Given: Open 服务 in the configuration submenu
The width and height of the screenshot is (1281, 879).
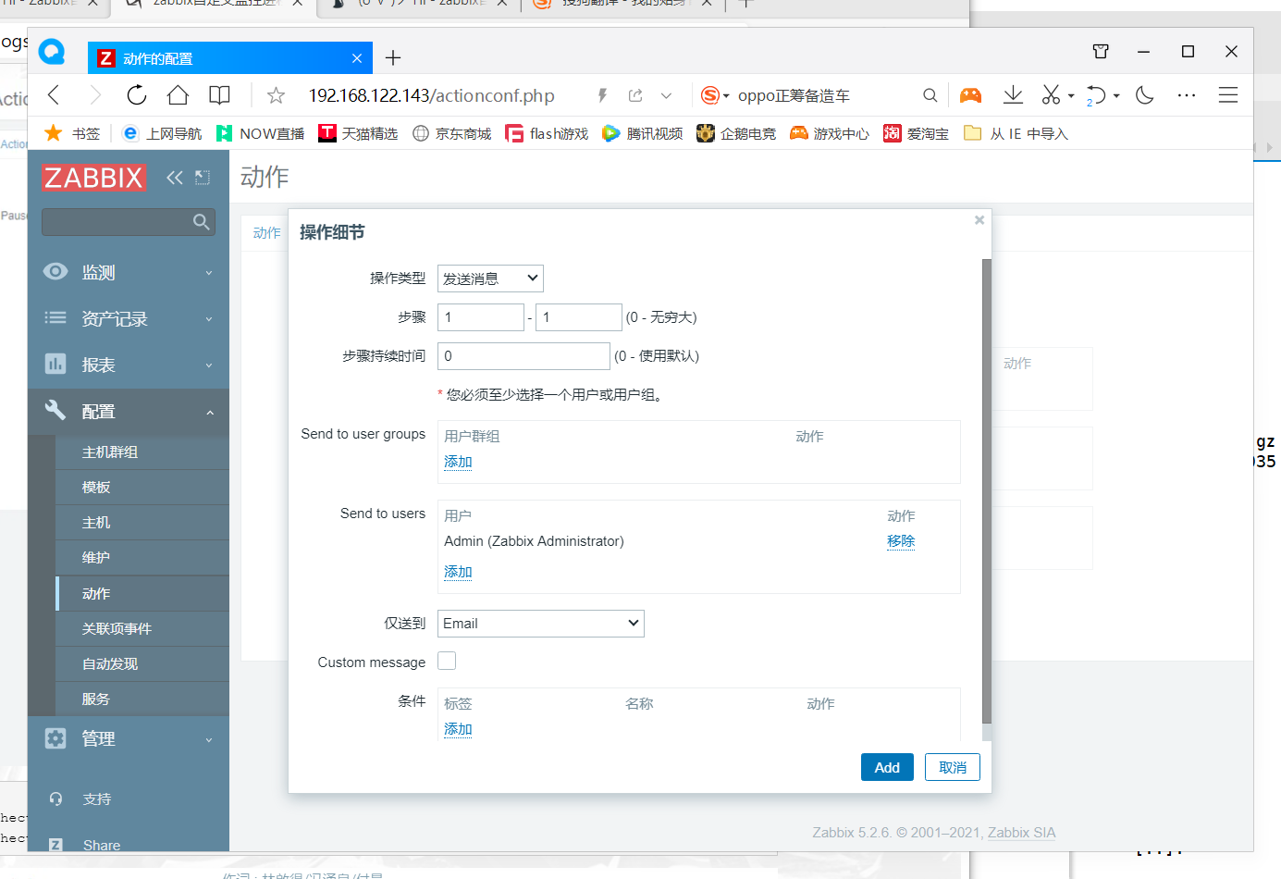Looking at the screenshot, I should (142, 699).
